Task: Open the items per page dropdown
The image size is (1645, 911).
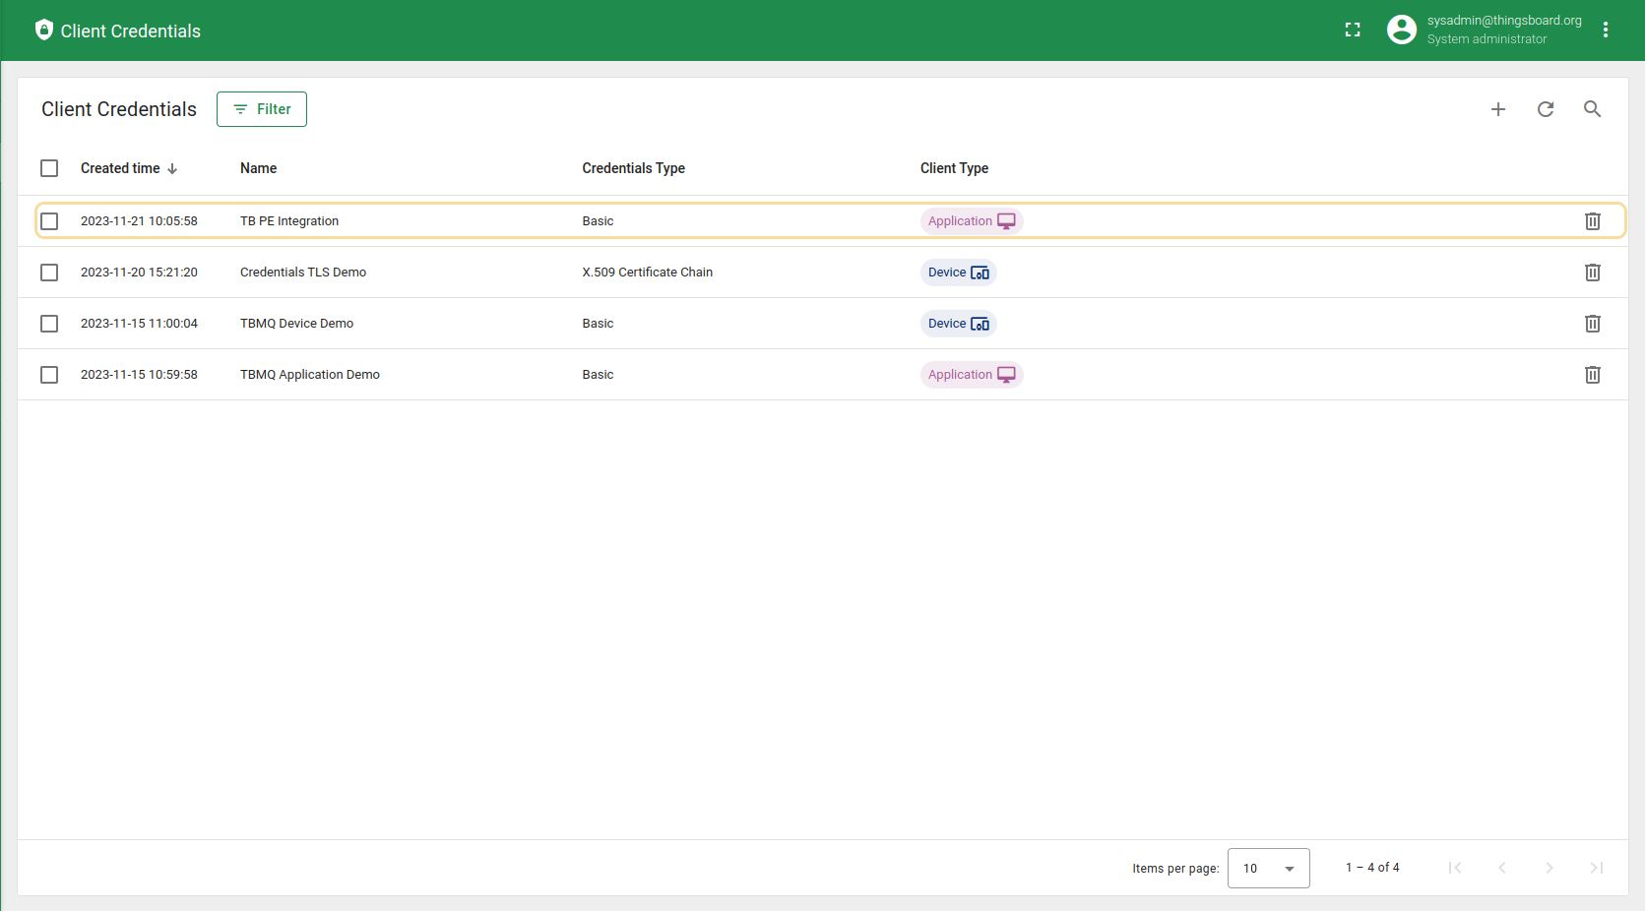Action: click(x=1268, y=868)
